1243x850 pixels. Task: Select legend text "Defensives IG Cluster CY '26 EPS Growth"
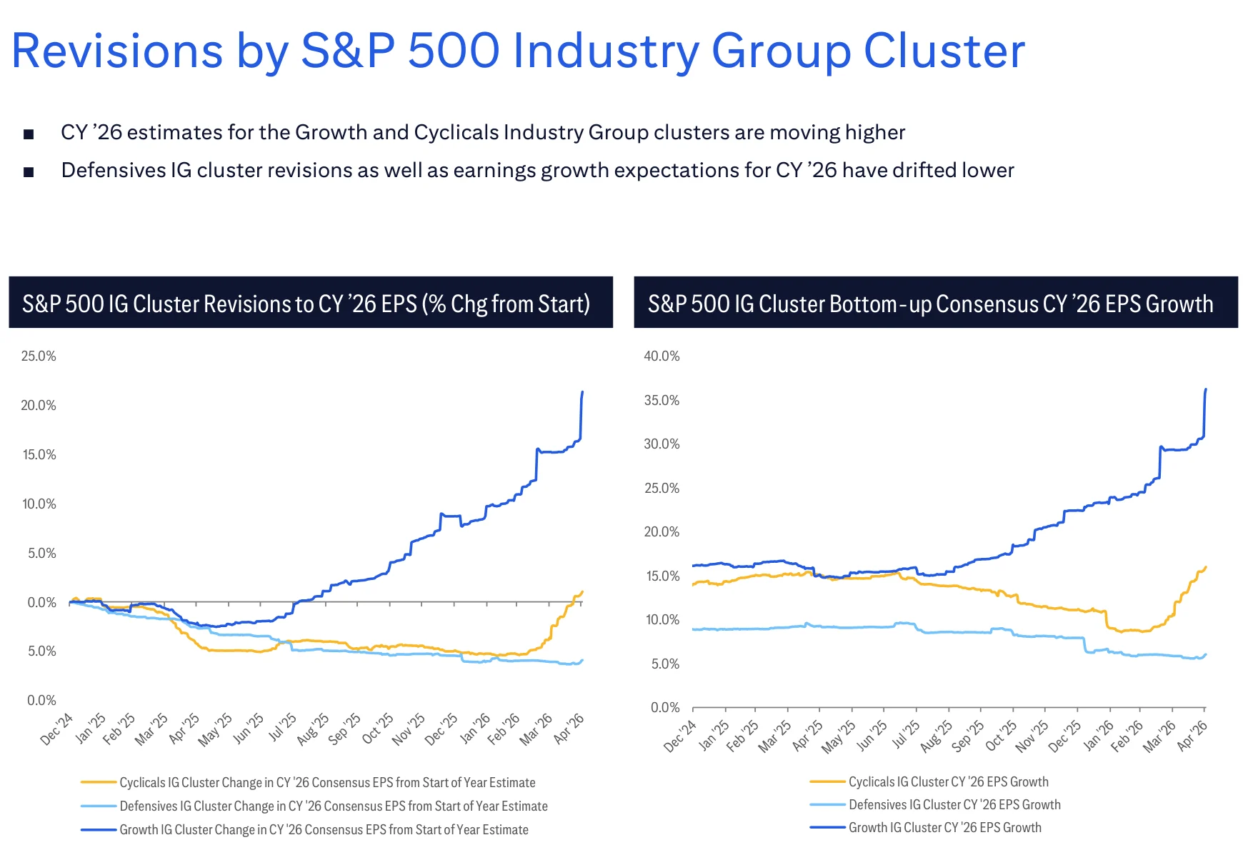(955, 805)
